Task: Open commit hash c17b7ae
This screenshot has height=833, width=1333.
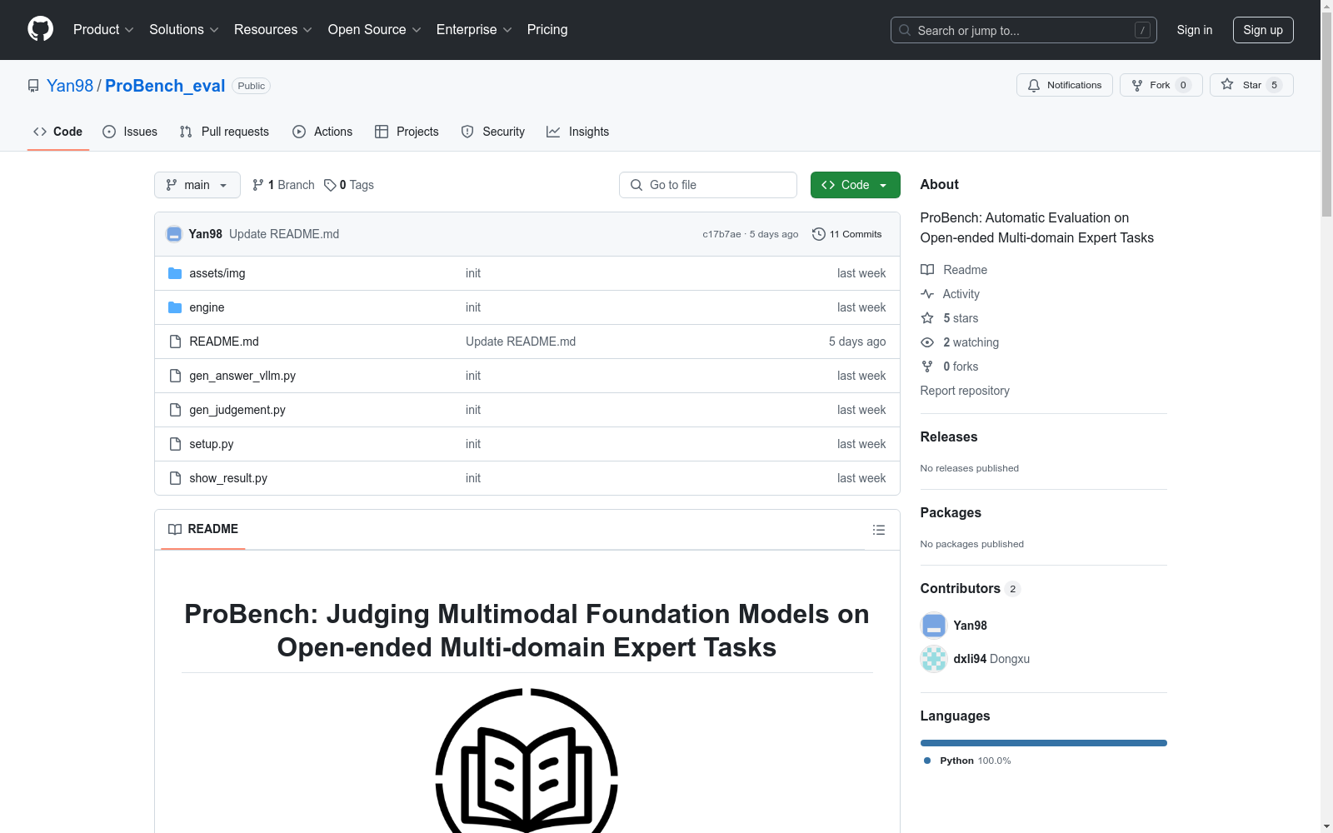Action: (721, 234)
